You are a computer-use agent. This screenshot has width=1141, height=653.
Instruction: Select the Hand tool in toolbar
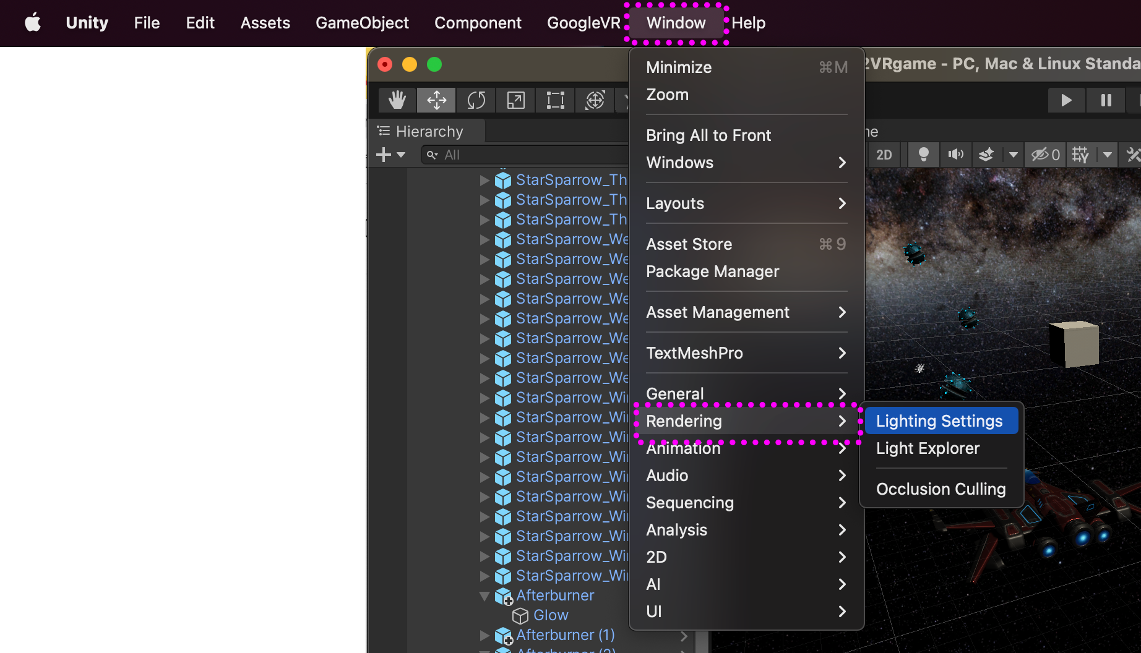pyautogui.click(x=397, y=100)
